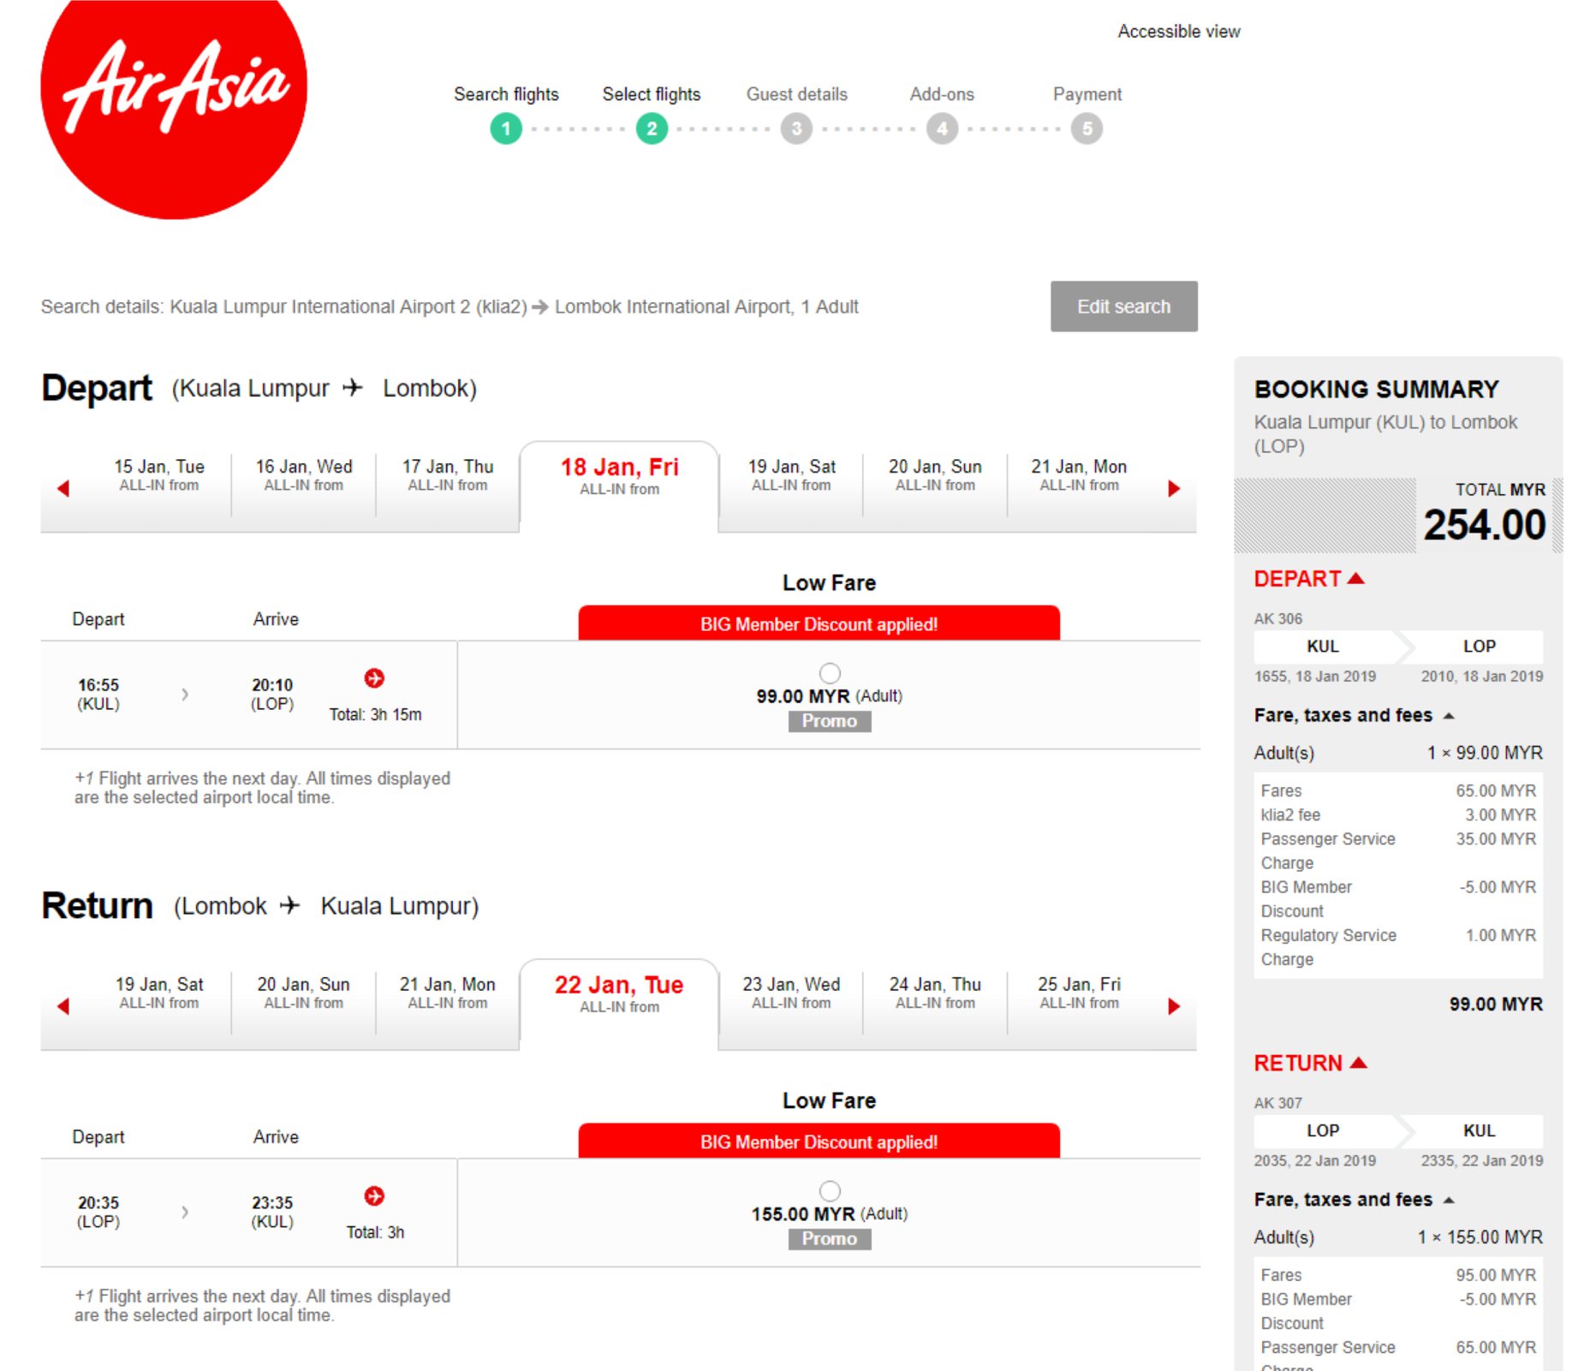Collapse the RETURN summary section
The image size is (1590, 1371).
pos(1310,1063)
